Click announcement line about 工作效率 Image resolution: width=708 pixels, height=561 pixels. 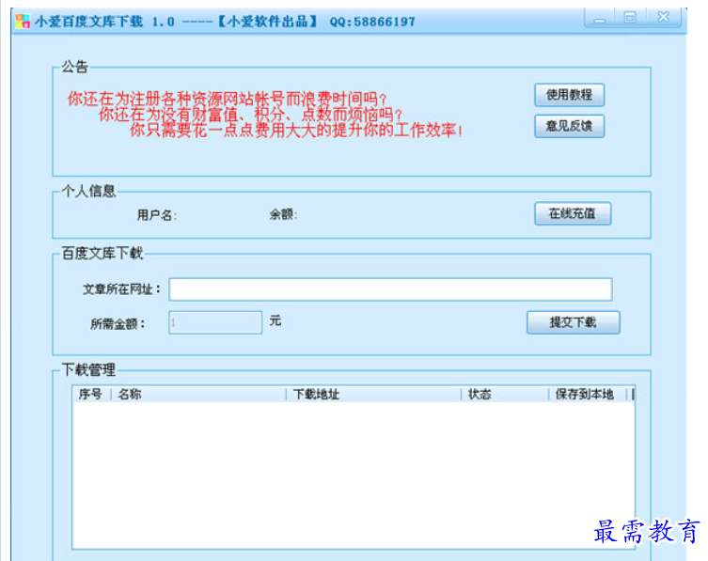[x=296, y=130]
